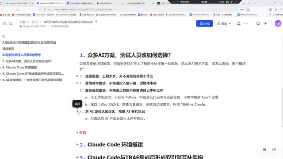Image resolution: width=283 pixels, height=159 pixels.
Task: Expand heading 3 Claude Code与TRAE
Action: pyautogui.click(x=77, y=157)
